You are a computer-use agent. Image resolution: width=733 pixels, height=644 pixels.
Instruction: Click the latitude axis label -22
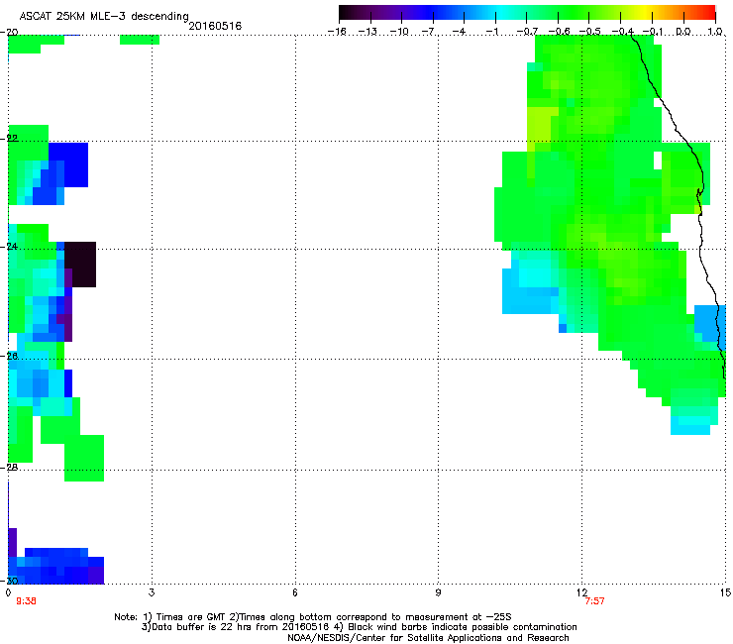[9, 139]
